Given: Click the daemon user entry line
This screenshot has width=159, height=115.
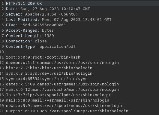Looking at the screenshot, I should 62,63.
